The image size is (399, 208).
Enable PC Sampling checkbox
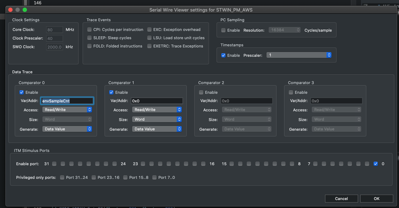(x=223, y=30)
